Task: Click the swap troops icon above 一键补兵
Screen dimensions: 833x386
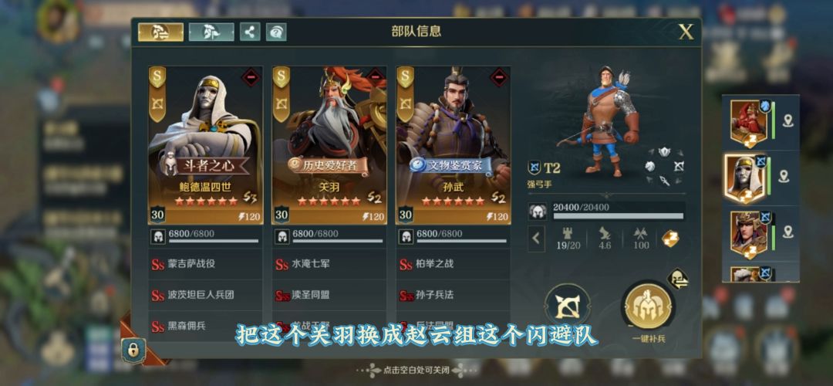Action: point(677,279)
